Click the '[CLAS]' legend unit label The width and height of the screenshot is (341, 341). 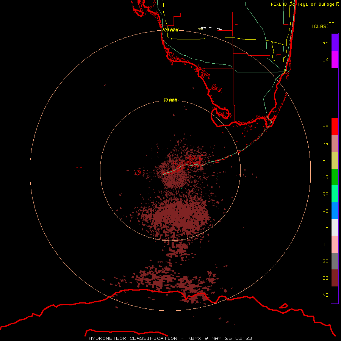pos(320,26)
